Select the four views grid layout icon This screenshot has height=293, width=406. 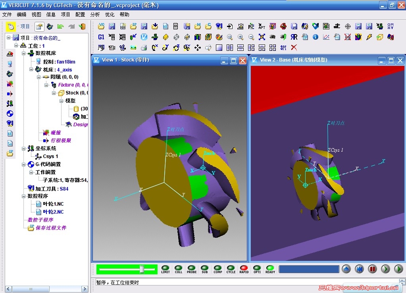[x=272, y=48]
